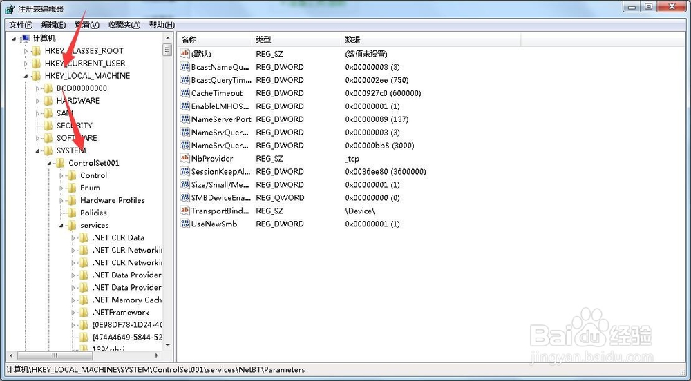
Task: Open the 文件(F) menu
Action: [x=21, y=25]
